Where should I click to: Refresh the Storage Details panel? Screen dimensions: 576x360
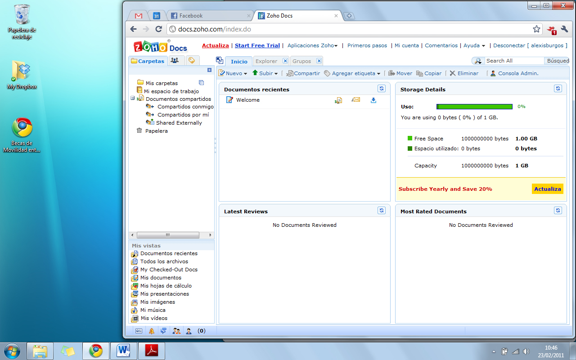click(558, 89)
